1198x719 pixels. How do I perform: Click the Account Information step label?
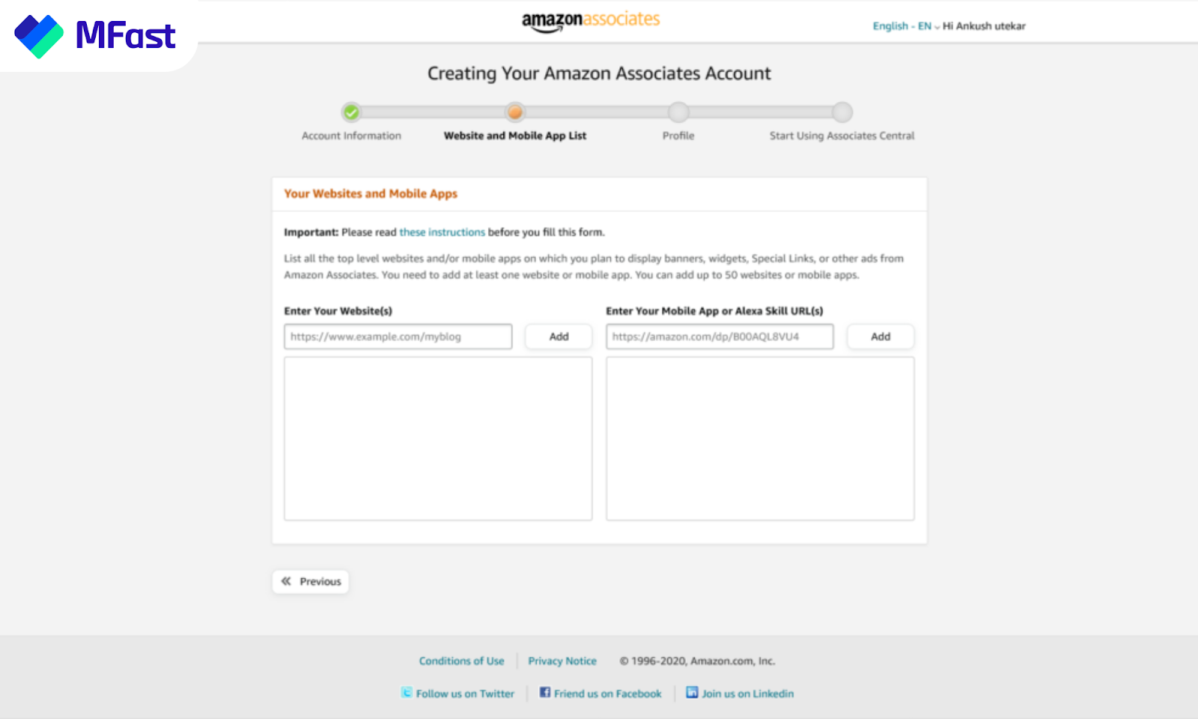pos(351,136)
